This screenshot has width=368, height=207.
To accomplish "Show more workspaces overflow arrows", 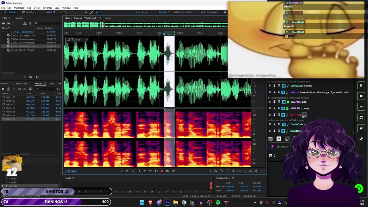I will click(225, 12).
